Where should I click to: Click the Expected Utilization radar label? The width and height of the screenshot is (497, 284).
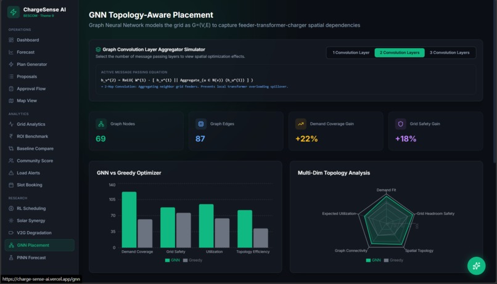coord(339,214)
